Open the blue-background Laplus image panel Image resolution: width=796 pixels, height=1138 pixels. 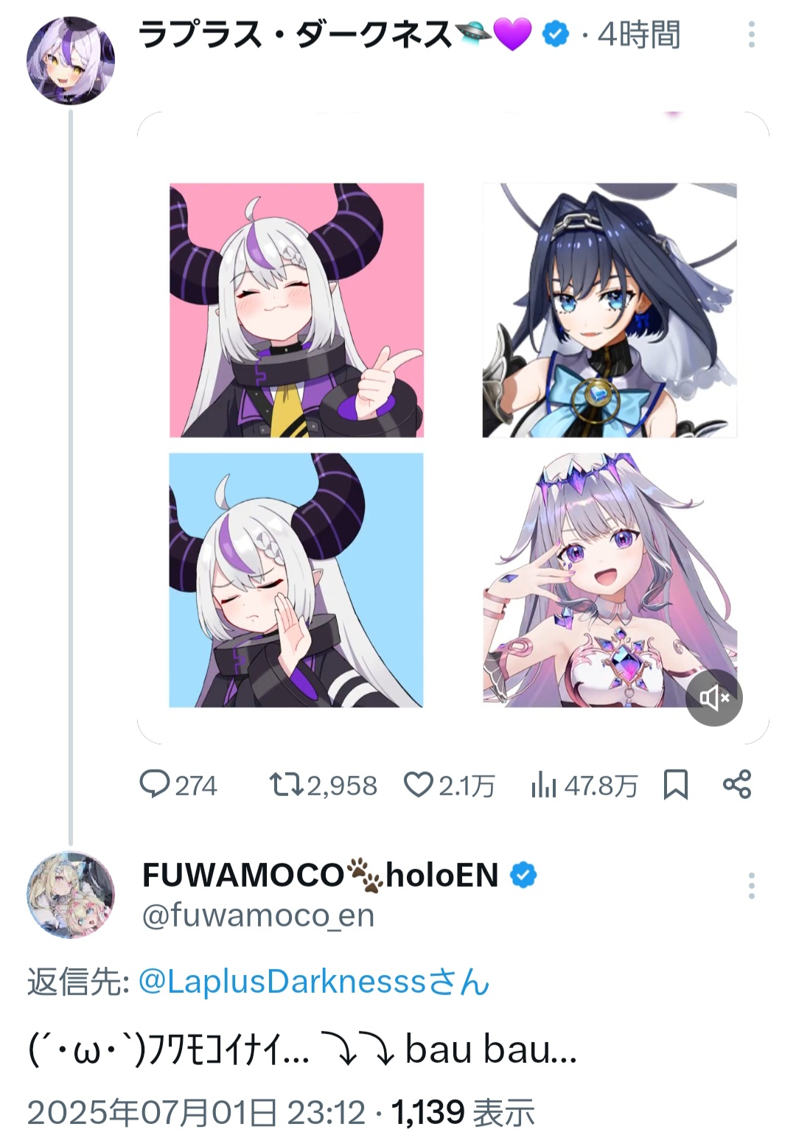296,580
